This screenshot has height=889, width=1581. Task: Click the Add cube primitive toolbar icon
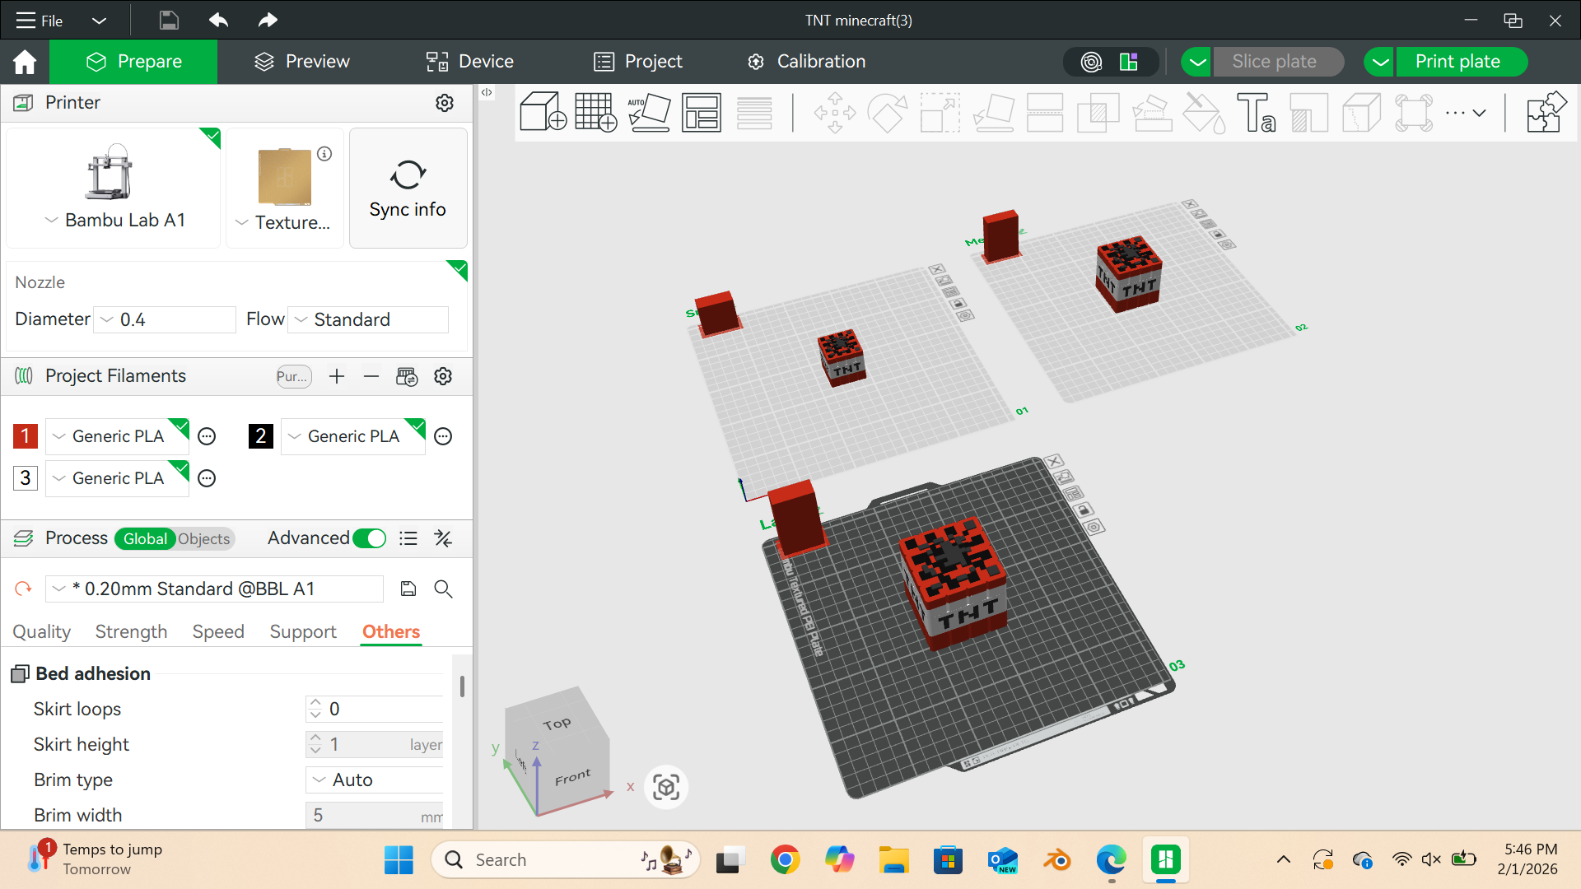(543, 112)
